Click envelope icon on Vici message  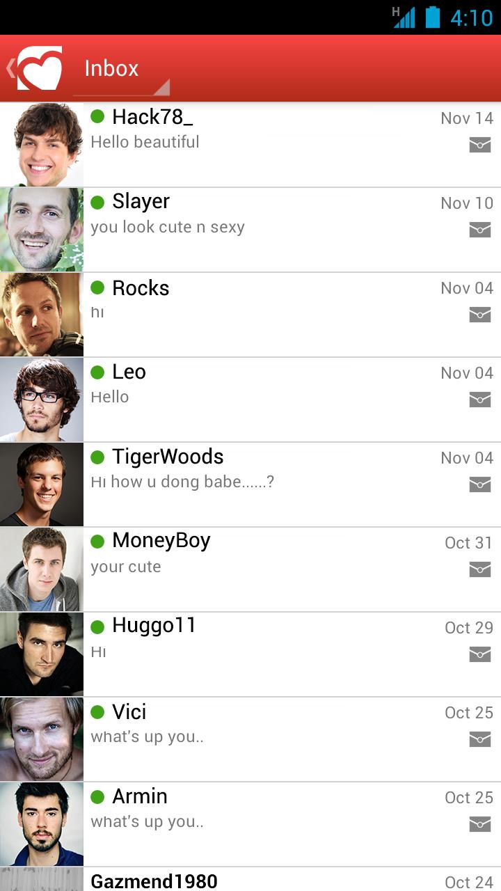point(480,739)
